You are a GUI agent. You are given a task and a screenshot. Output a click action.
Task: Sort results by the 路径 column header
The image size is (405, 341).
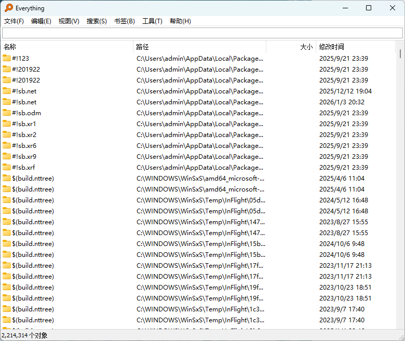click(x=200, y=47)
